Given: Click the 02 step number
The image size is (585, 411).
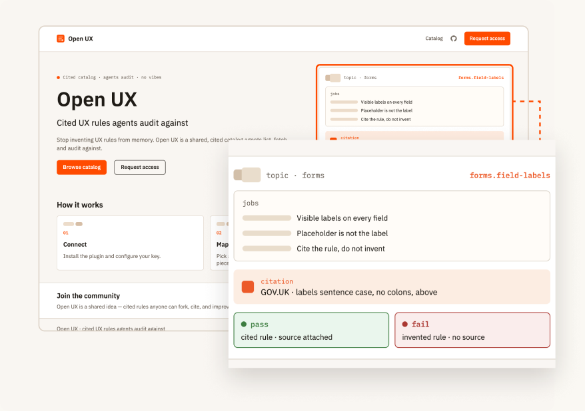Looking at the screenshot, I should coord(219,233).
